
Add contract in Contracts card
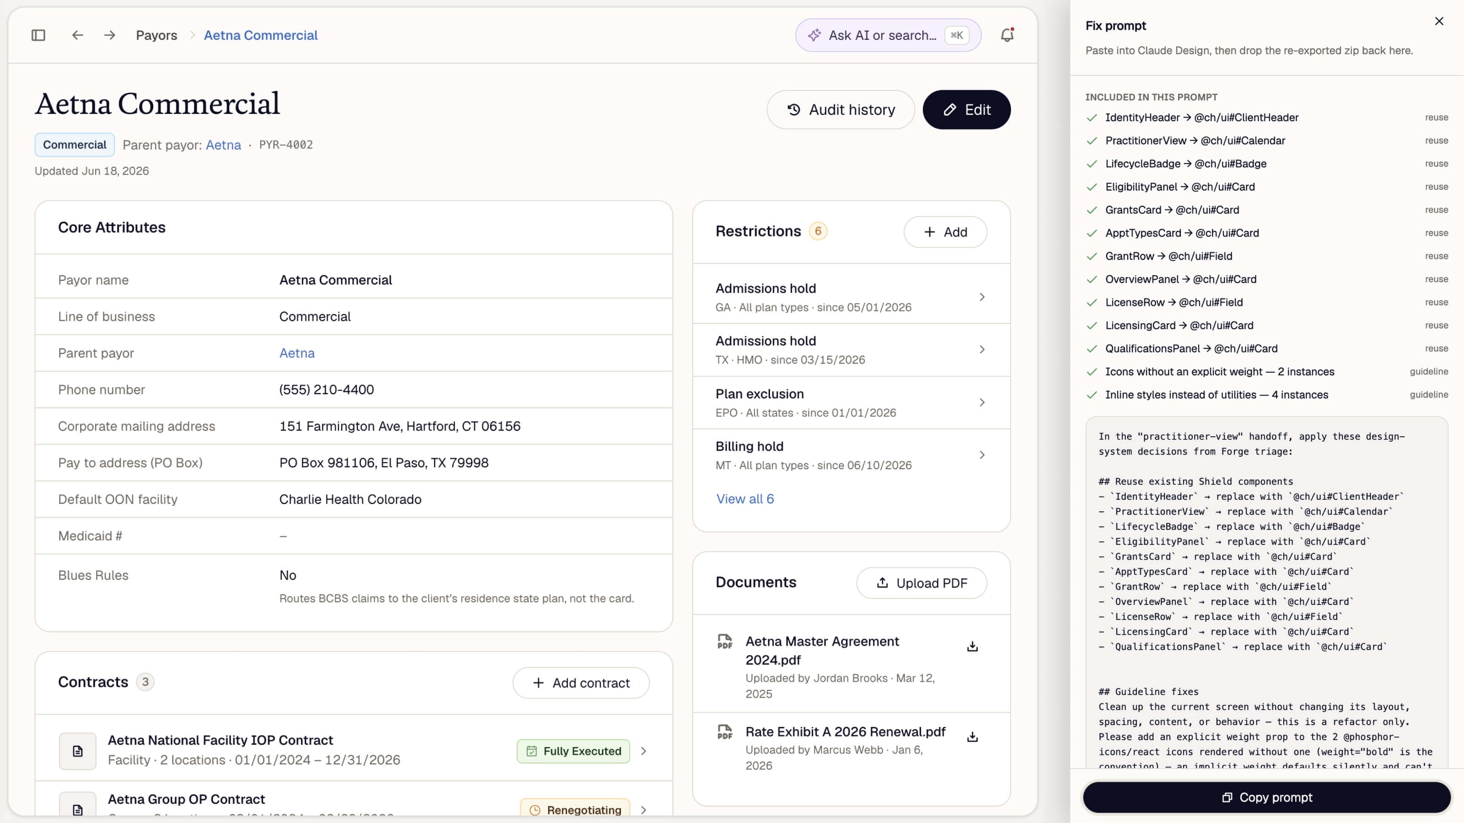pos(581,683)
